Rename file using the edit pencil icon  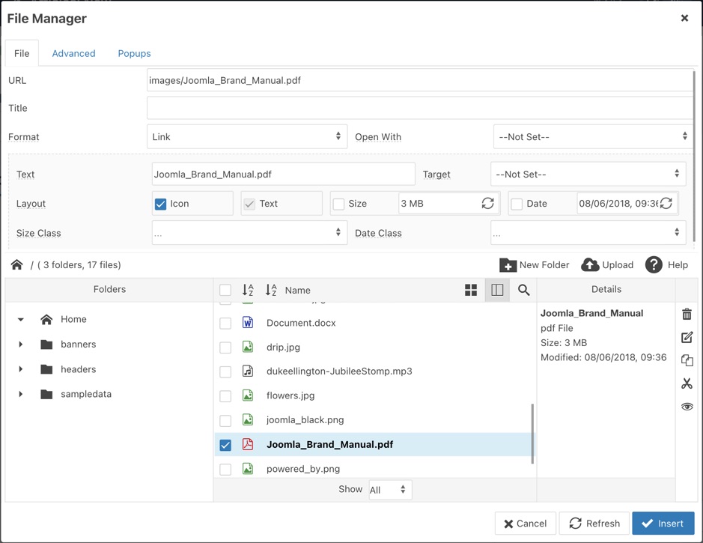point(687,337)
